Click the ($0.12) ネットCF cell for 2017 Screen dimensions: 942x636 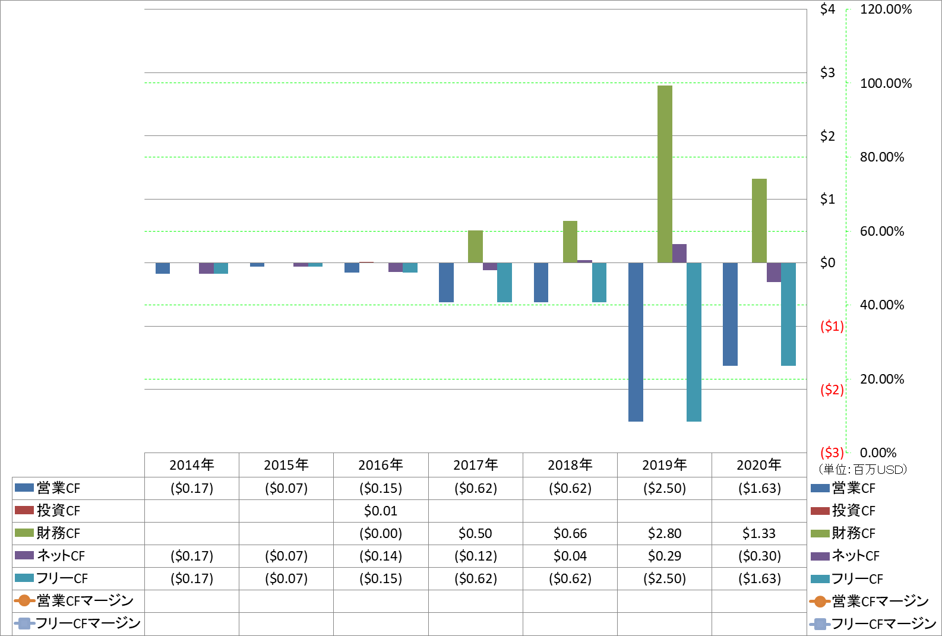point(476,556)
